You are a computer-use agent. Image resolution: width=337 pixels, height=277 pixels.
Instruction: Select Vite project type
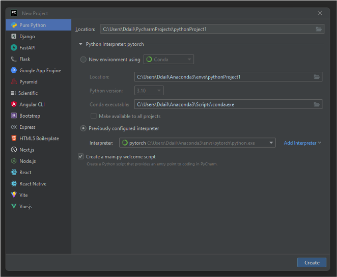click(x=39, y=195)
